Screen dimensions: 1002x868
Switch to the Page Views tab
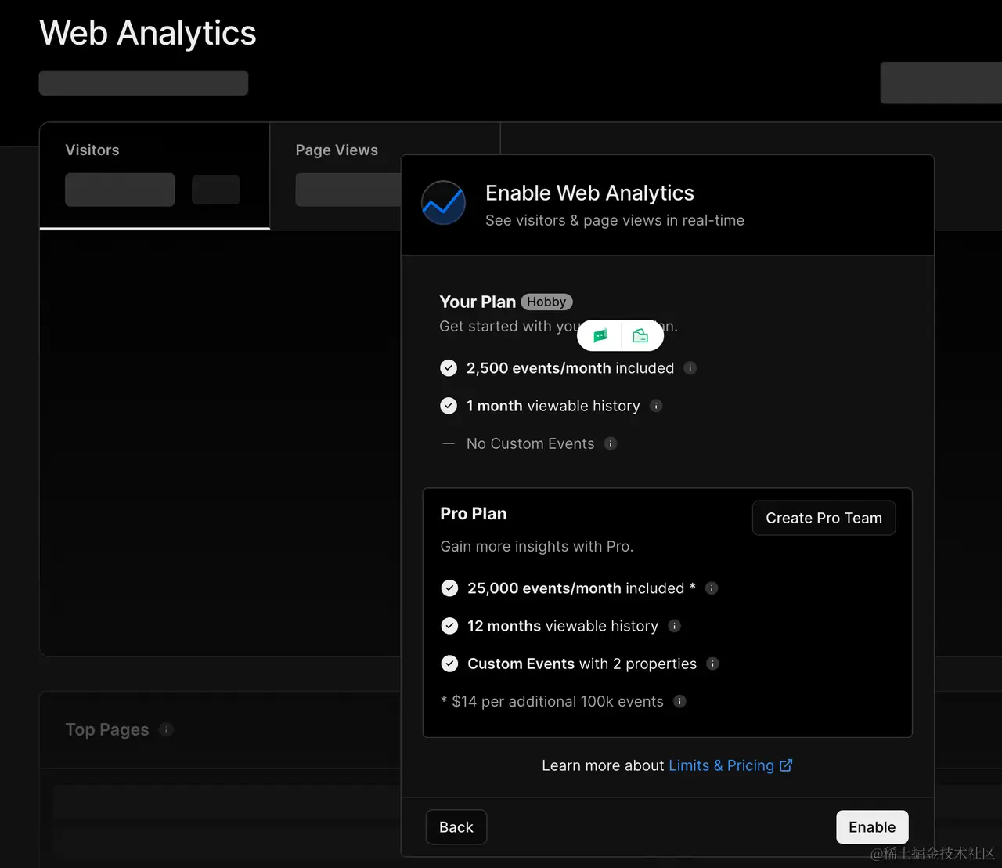[337, 150]
